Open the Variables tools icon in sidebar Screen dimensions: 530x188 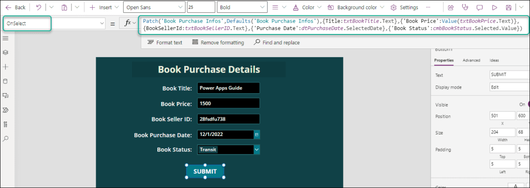[x=5, y=124]
